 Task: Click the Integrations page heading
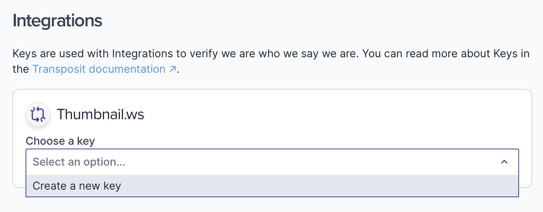(58, 21)
